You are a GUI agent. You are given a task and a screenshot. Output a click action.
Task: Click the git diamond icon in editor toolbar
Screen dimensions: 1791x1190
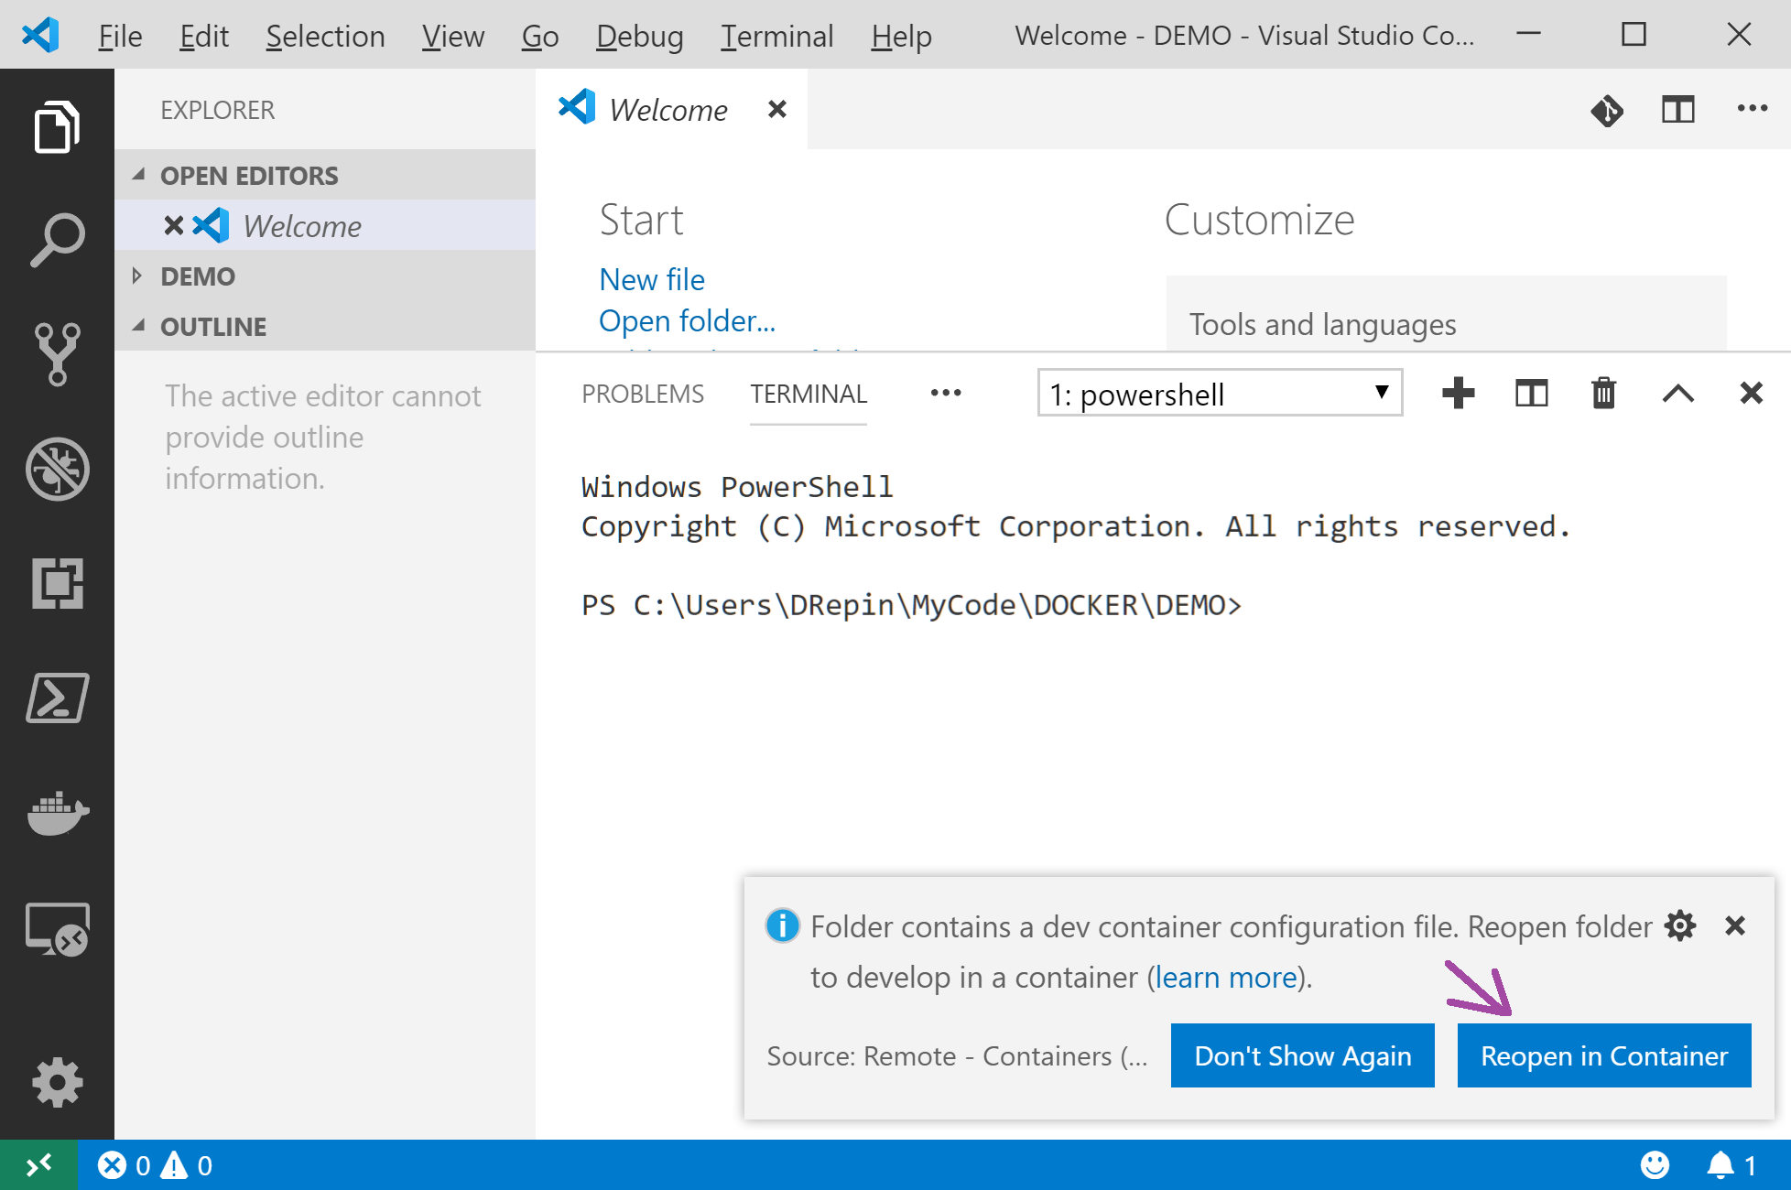(x=1607, y=111)
